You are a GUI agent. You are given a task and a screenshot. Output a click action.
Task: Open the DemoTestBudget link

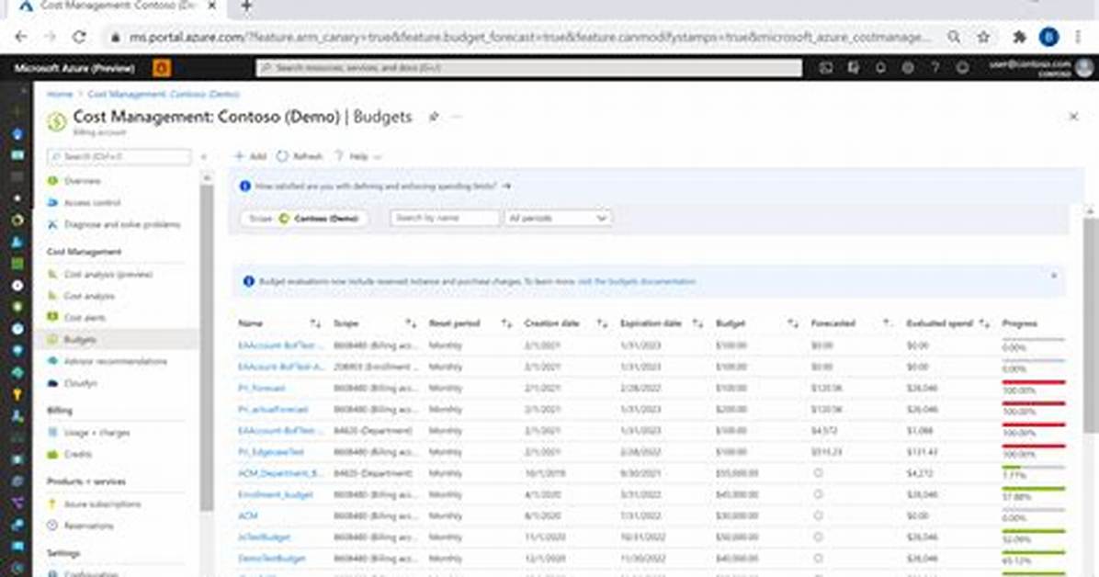tap(272, 559)
